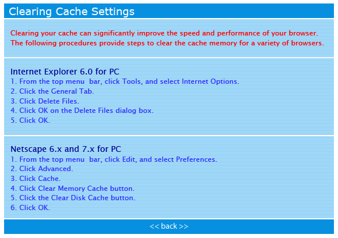
Task: Click the 'Click Advanced' step
Action: click(x=42, y=169)
